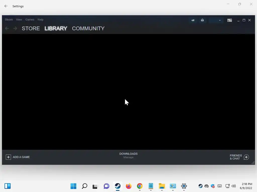257x192 pixels.
Task: Click the Steam window resize grip
Action: click(253, 163)
